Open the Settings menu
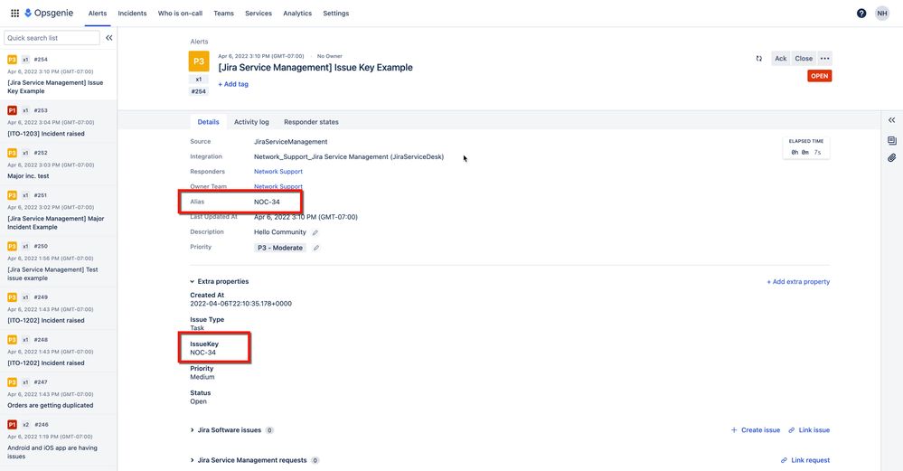 (x=335, y=14)
